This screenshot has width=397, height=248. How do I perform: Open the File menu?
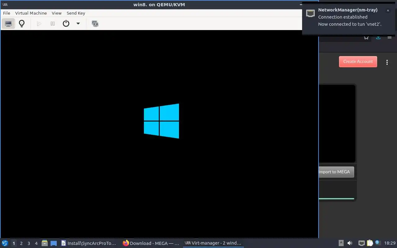point(7,13)
